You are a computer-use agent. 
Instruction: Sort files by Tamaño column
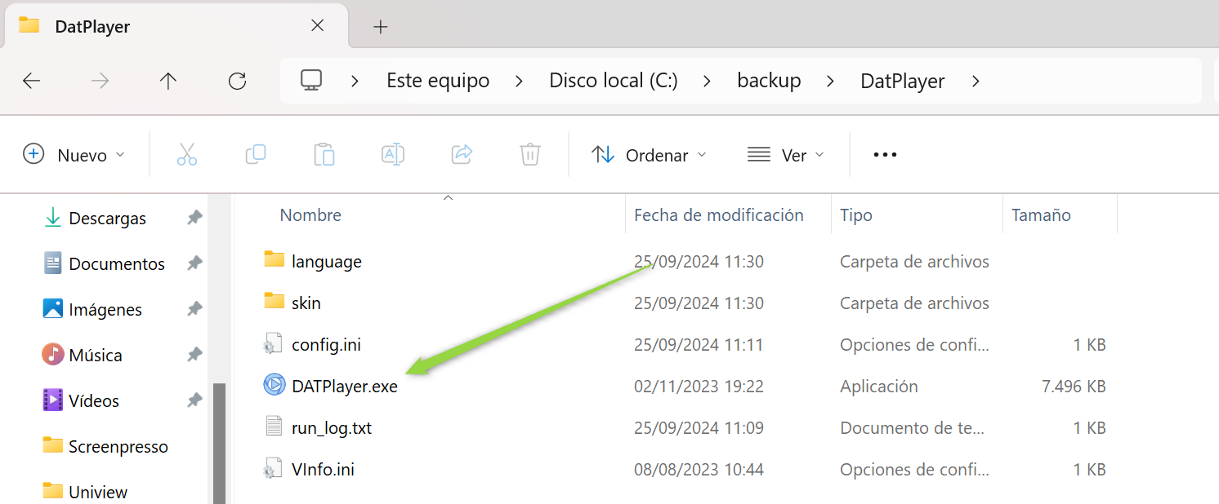coord(1041,215)
